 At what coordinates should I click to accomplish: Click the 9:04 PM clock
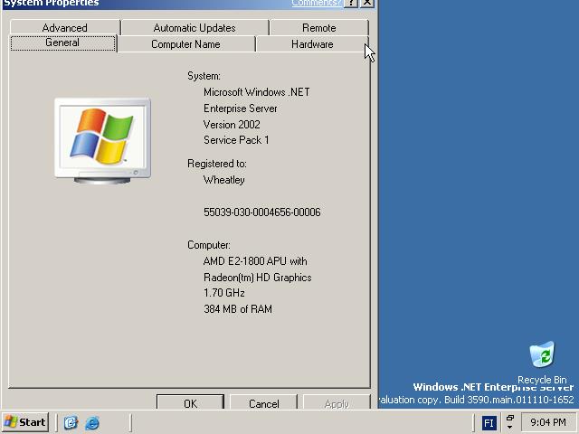pyautogui.click(x=548, y=422)
